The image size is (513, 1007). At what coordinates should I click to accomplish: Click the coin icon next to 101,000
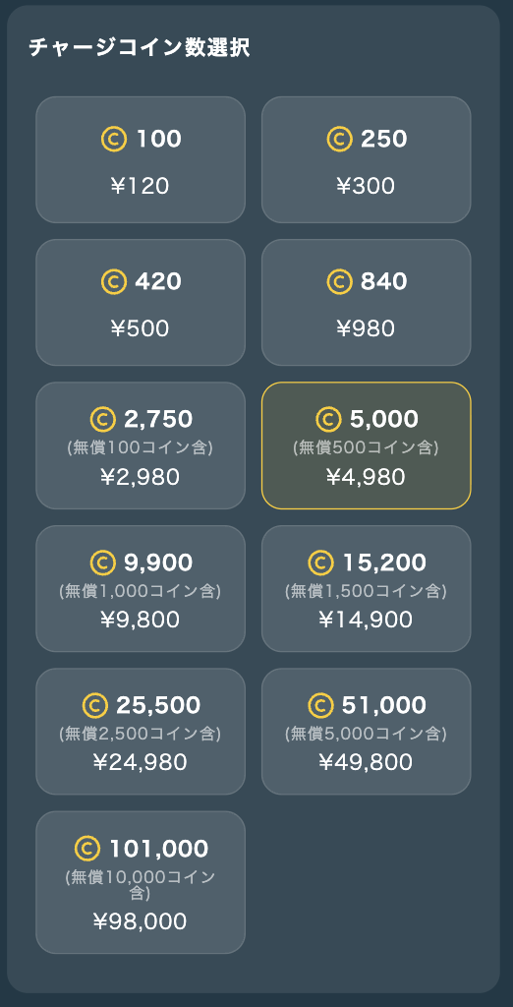click(87, 849)
